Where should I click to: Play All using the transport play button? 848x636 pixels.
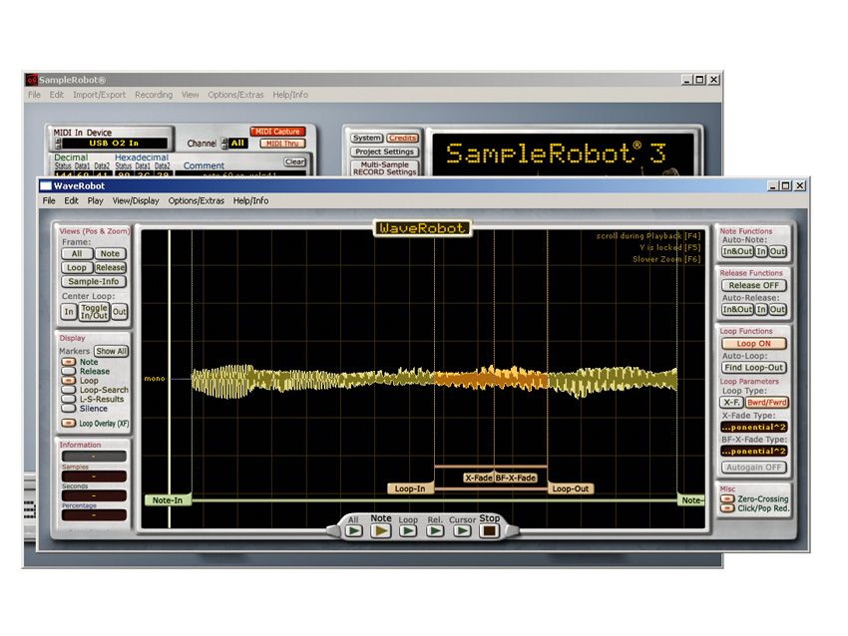pyautogui.click(x=354, y=531)
